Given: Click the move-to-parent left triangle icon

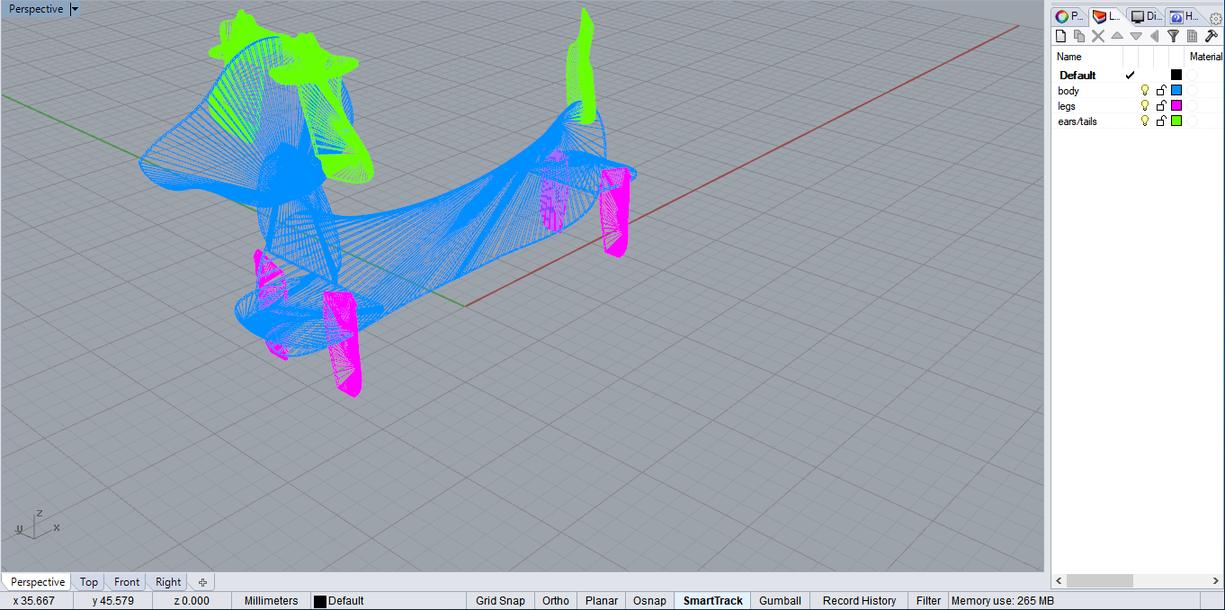Looking at the screenshot, I should point(1154,36).
